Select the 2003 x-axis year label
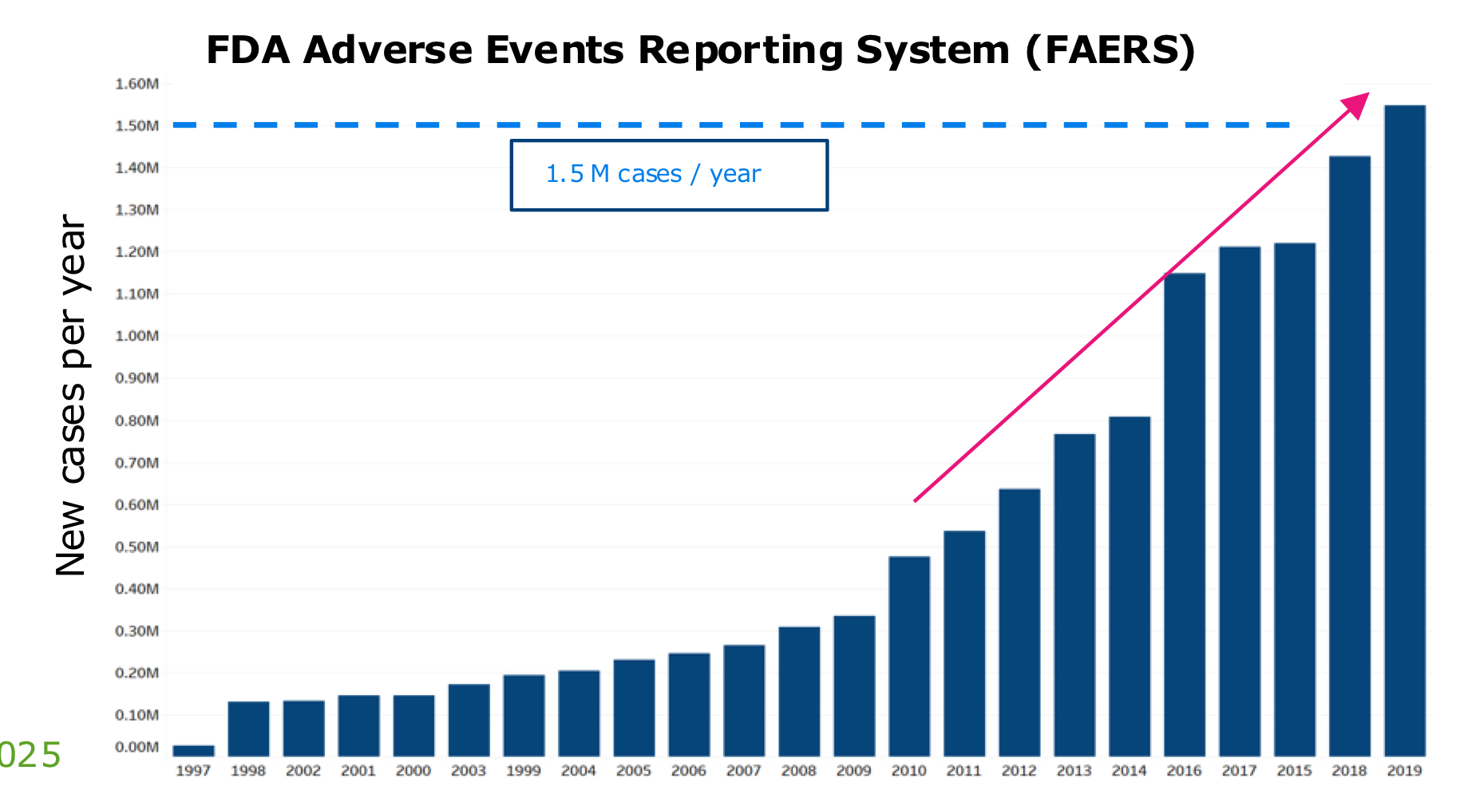The height and width of the screenshot is (798, 1460). click(468, 771)
